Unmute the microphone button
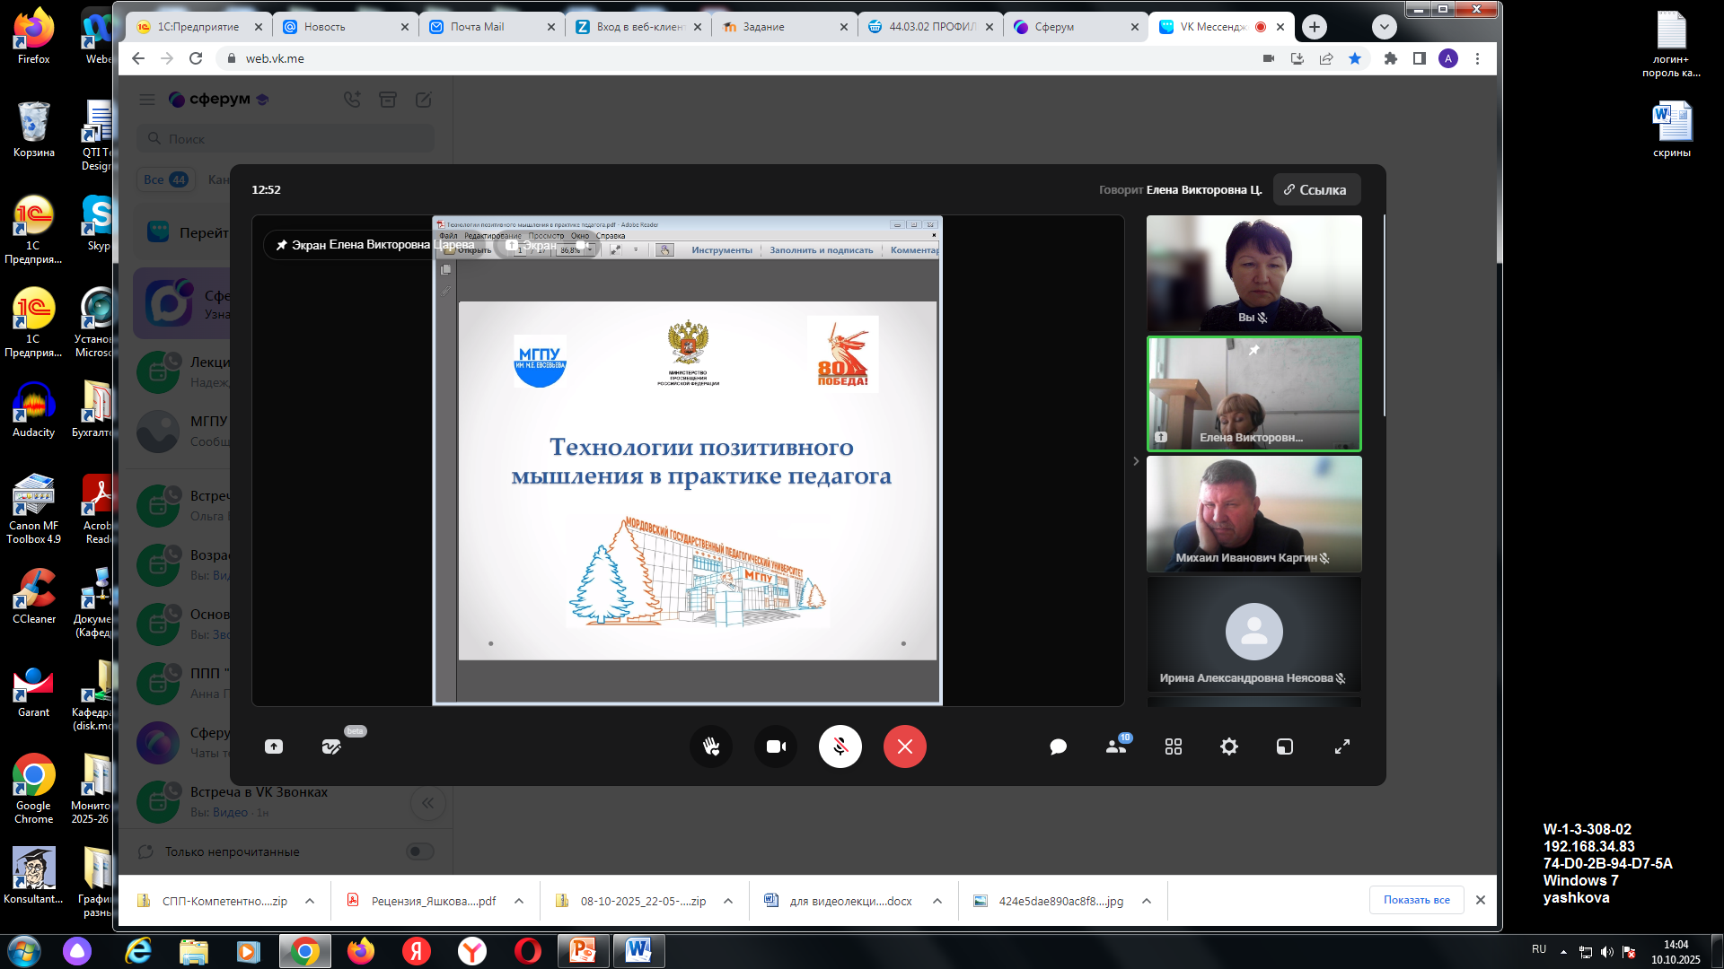 coord(840,746)
